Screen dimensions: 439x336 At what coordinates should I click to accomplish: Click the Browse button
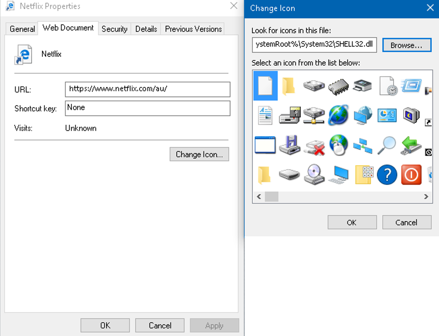click(407, 45)
